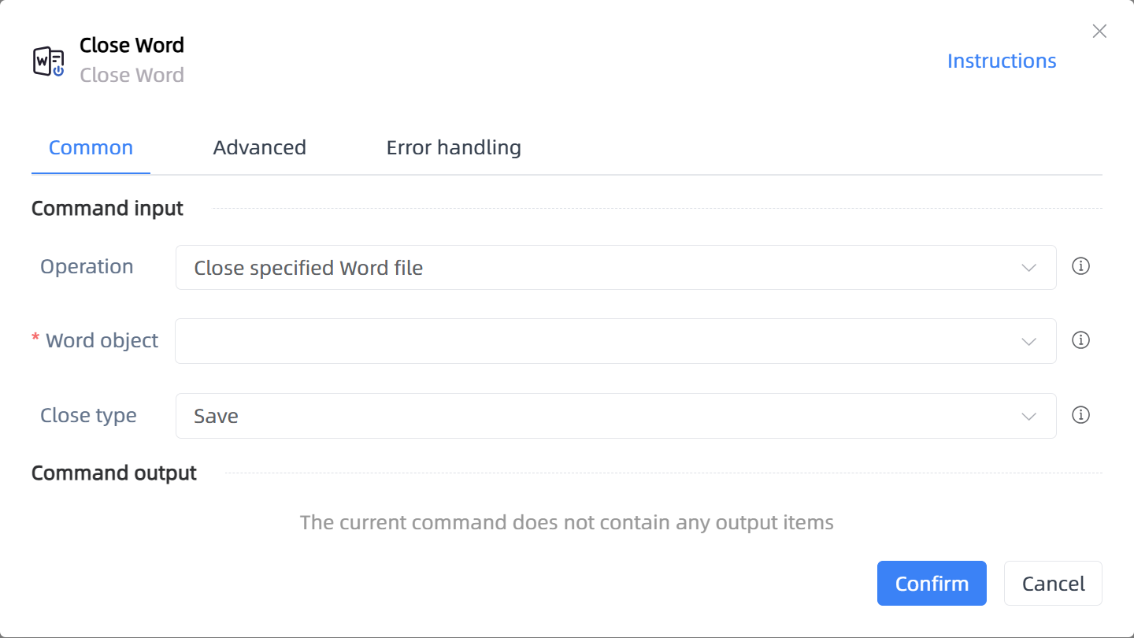This screenshot has height=638, width=1134.
Task: Show info tooltip for Close type field
Action: pos(1081,415)
